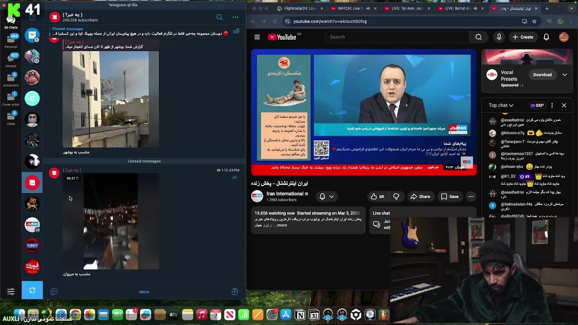Select All Chats folder in Telegram
The height and width of the screenshot is (325, 578).
tap(11, 22)
